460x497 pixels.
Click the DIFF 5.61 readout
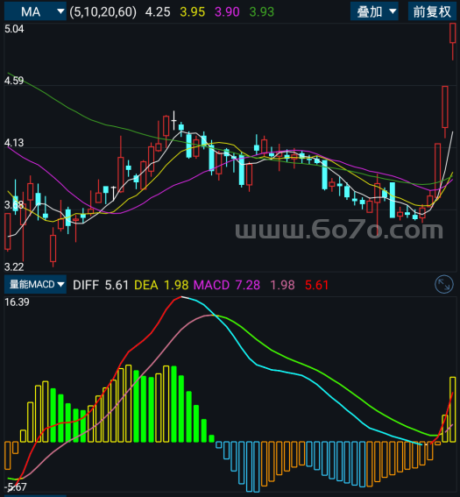pos(101,285)
